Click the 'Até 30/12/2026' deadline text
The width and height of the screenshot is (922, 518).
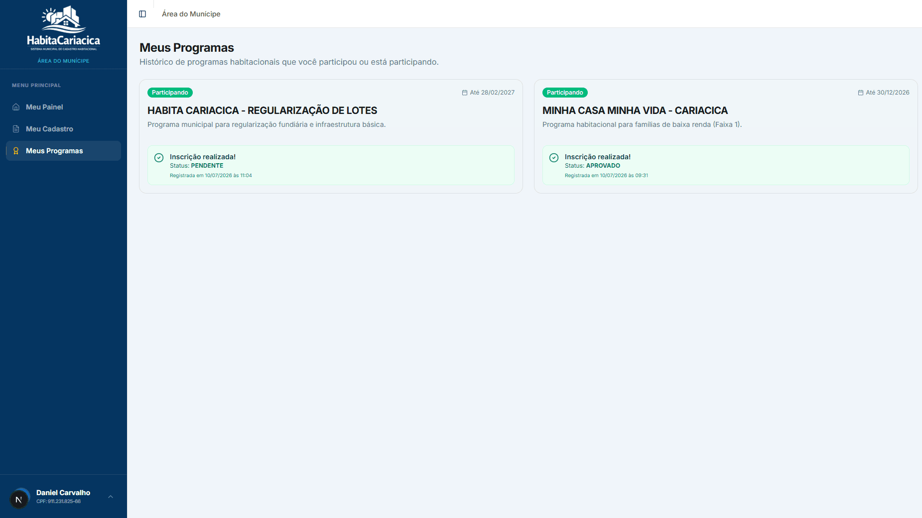[888, 93]
